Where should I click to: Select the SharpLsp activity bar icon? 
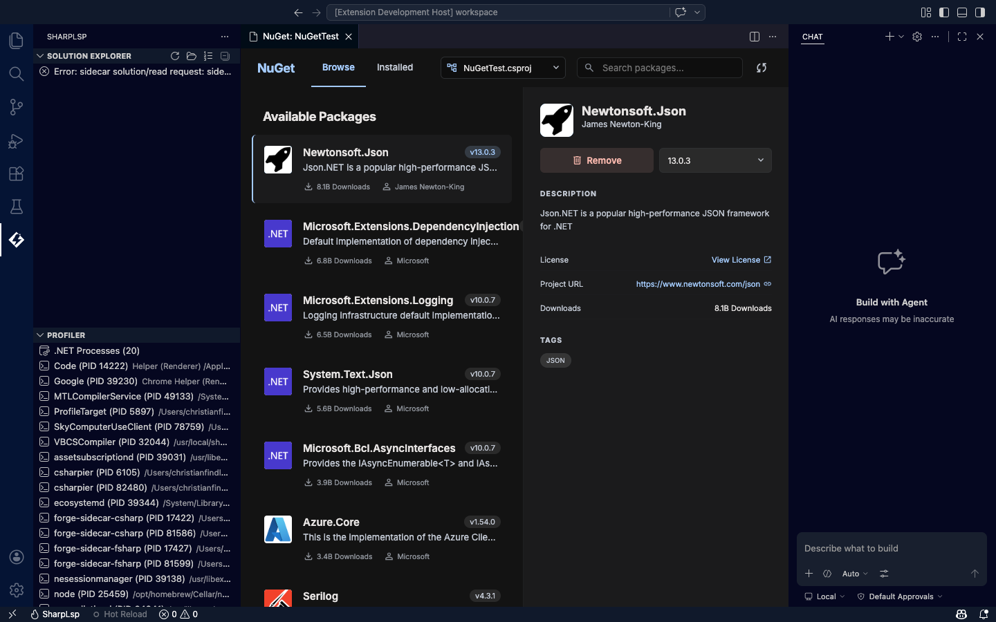click(17, 240)
